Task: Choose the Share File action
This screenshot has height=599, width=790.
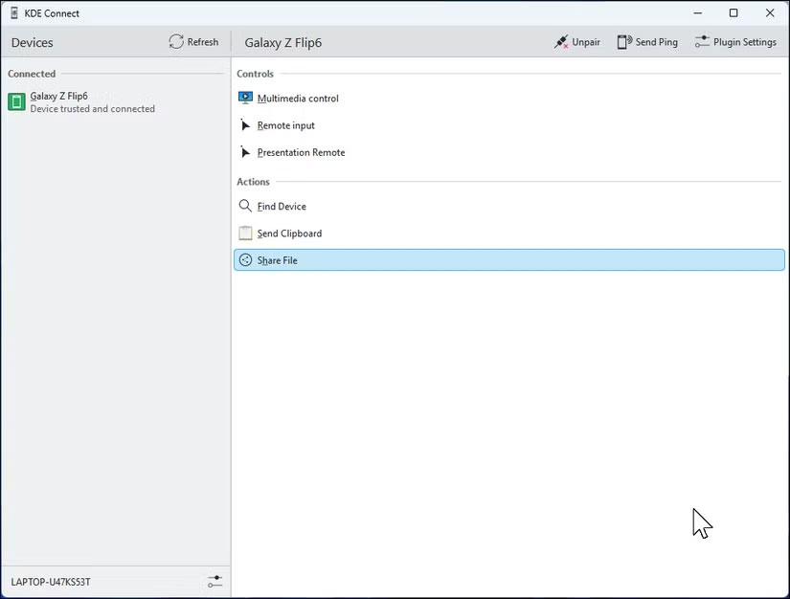Action: (278, 260)
